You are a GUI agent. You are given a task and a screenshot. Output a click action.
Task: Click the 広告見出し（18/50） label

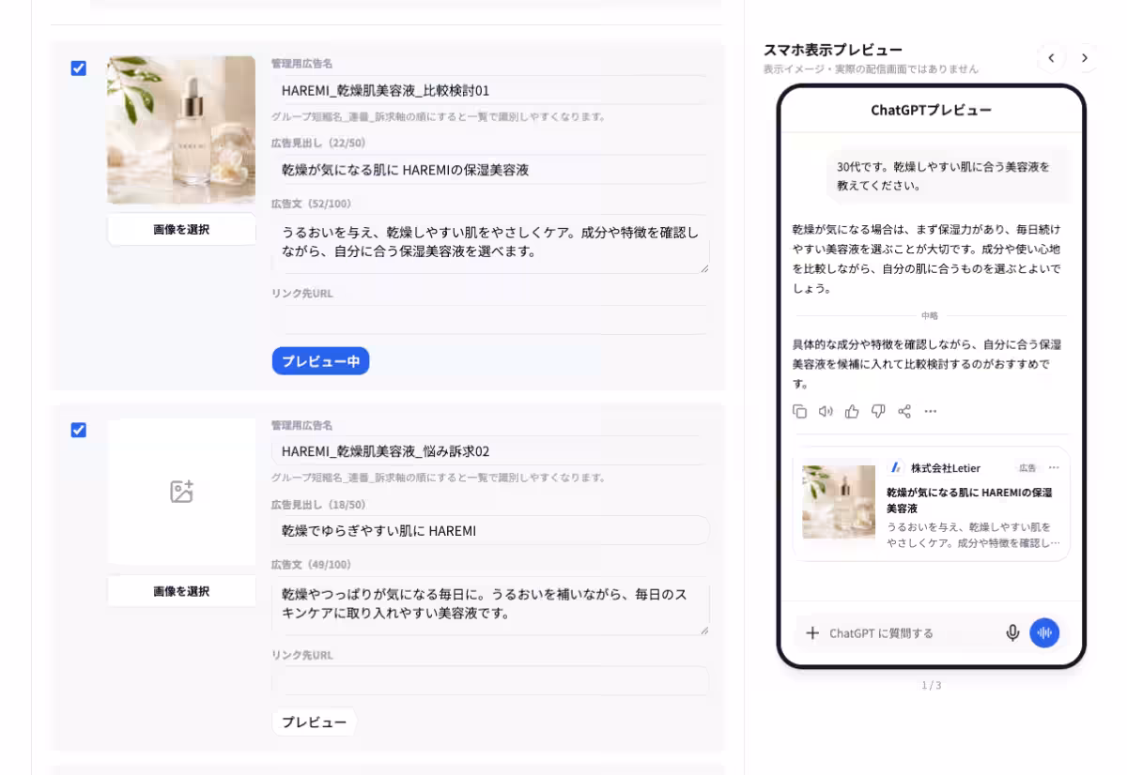point(318,504)
